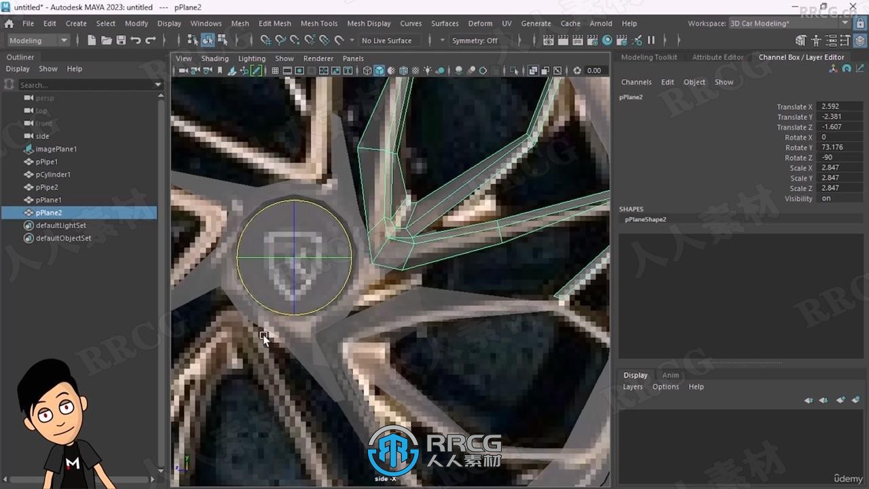Image resolution: width=869 pixels, height=489 pixels.
Task: Toggle Snap to Grids magnet icon
Action: 265,40
